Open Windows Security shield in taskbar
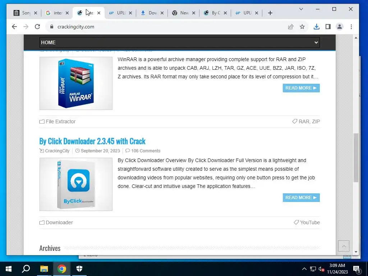 (x=79, y=269)
